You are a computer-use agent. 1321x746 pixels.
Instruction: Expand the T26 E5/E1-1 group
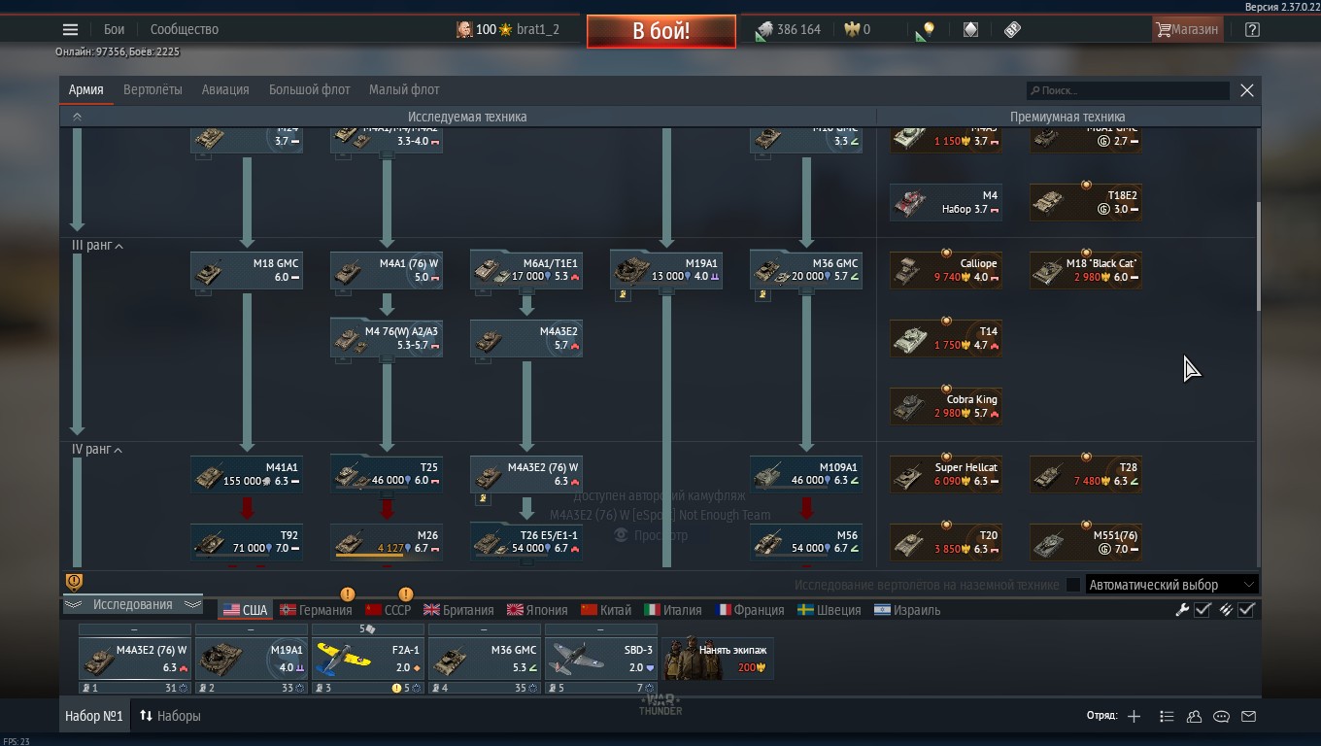pos(526,542)
